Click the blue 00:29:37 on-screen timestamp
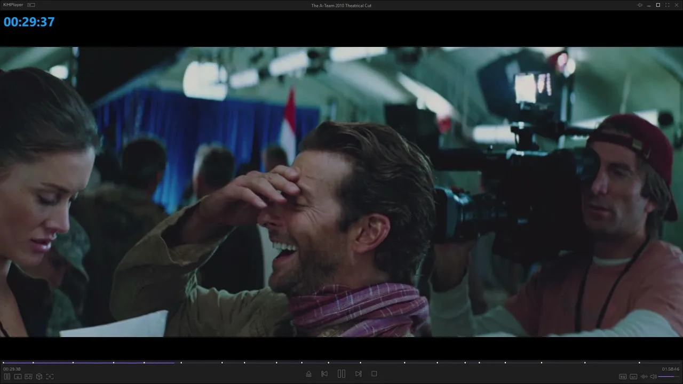The height and width of the screenshot is (384, 683). pyautogui.click(x=29, y=22)
